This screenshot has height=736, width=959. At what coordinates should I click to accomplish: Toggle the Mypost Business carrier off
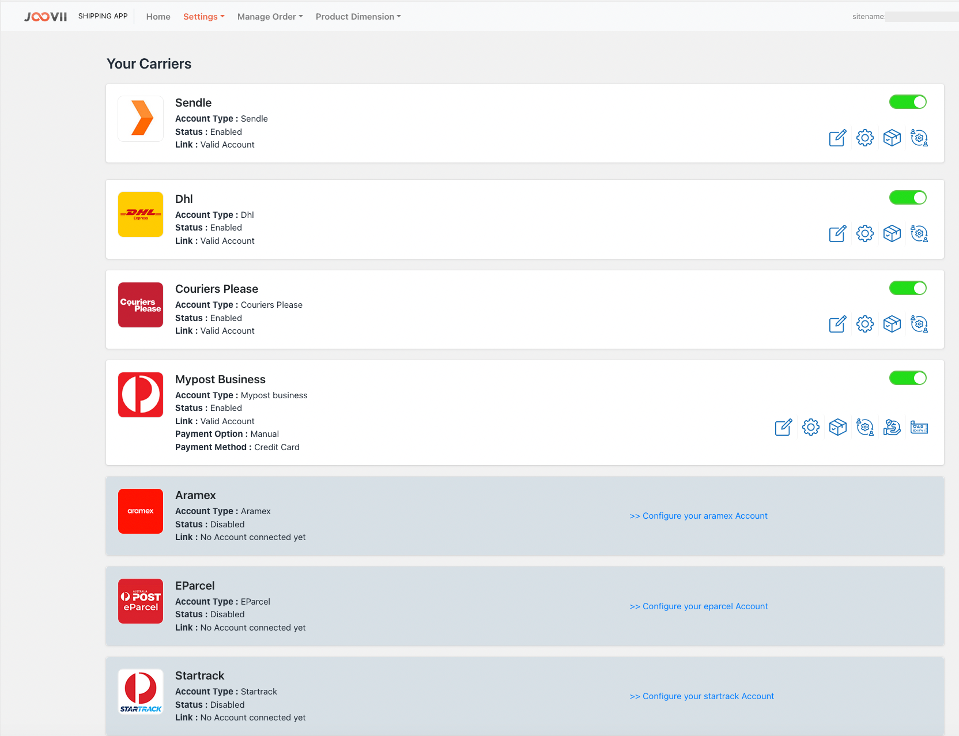click(x=907, y=378)
